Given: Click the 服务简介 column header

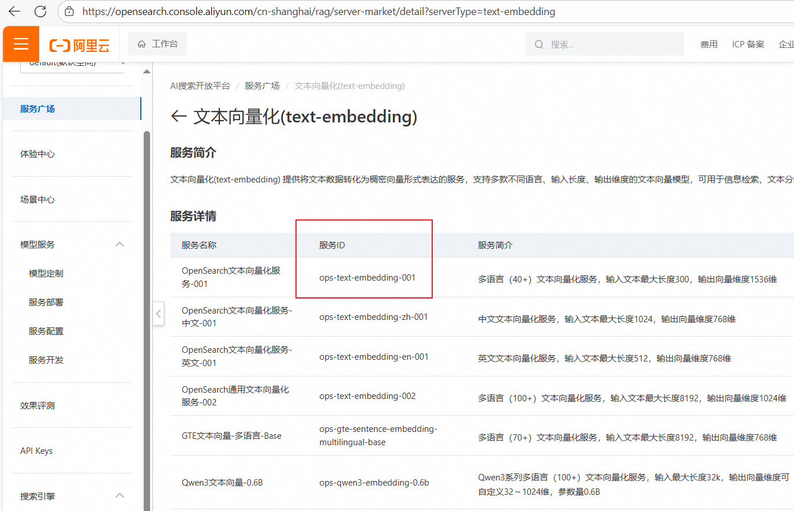Looking at the screenshot, I should click(x=495, y=245).
